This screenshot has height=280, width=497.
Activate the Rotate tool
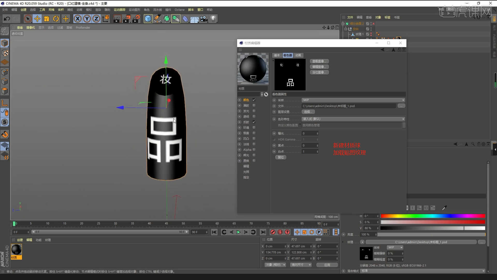click(56, 19)
